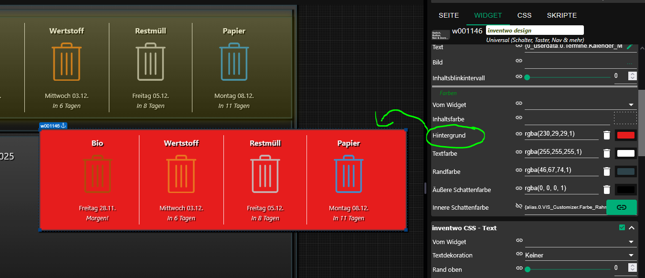Screen dimensions: 645x278
Task: Click the Rand oben slider handle
Action: pyautogui.click(x=527, y=269)
